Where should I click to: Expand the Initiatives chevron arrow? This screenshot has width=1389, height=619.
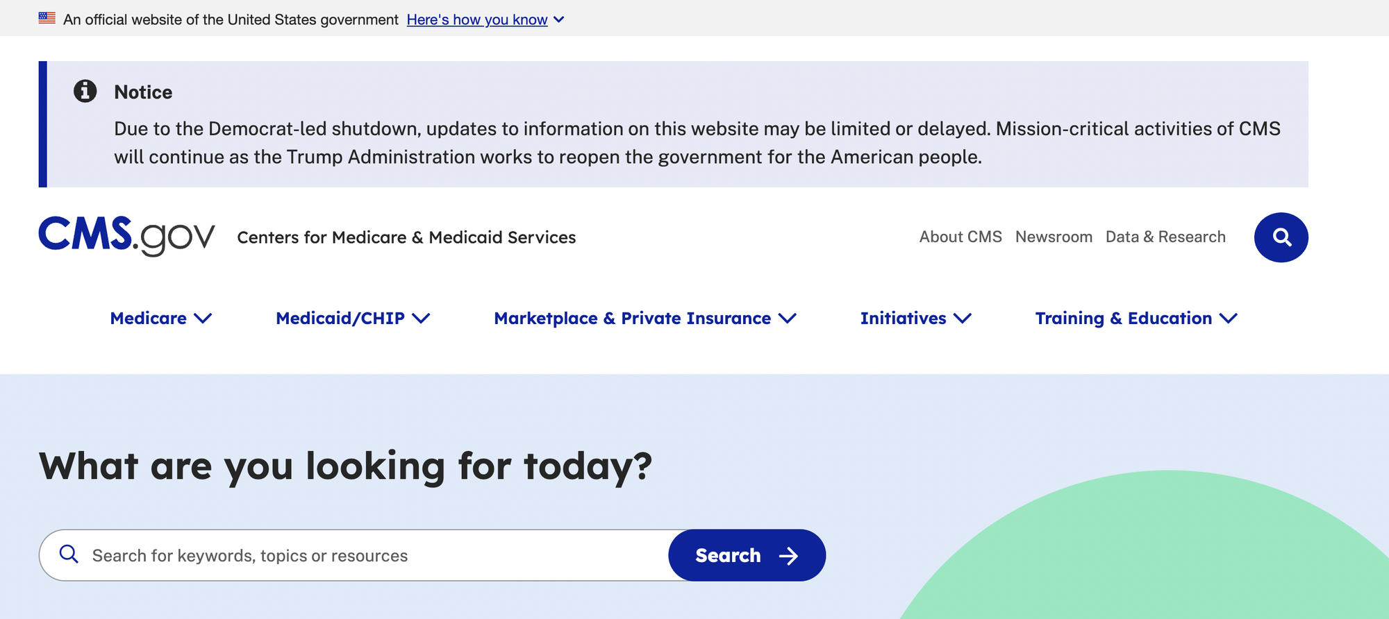963,319
